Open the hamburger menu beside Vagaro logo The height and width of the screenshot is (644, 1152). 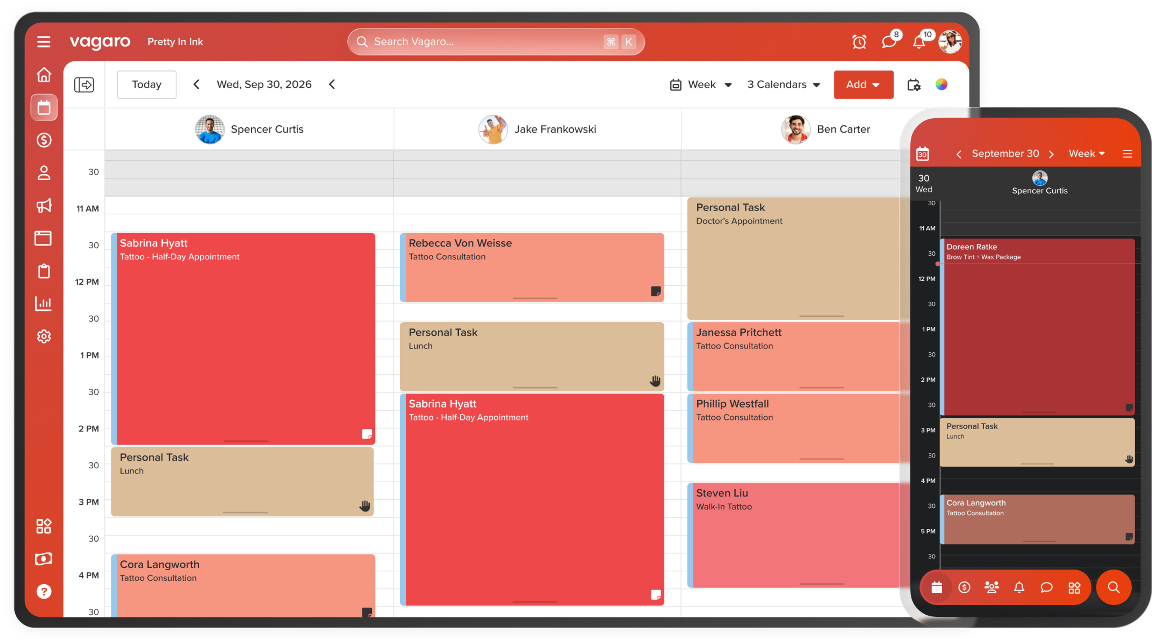tap(43, 42)
